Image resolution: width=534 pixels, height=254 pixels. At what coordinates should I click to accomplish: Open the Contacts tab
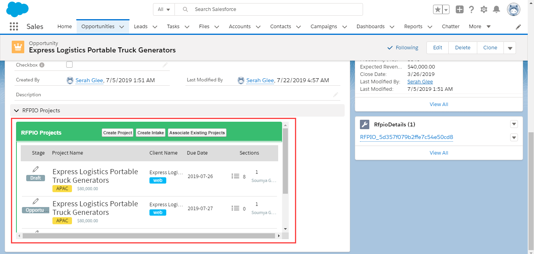(x=280, y=27)
